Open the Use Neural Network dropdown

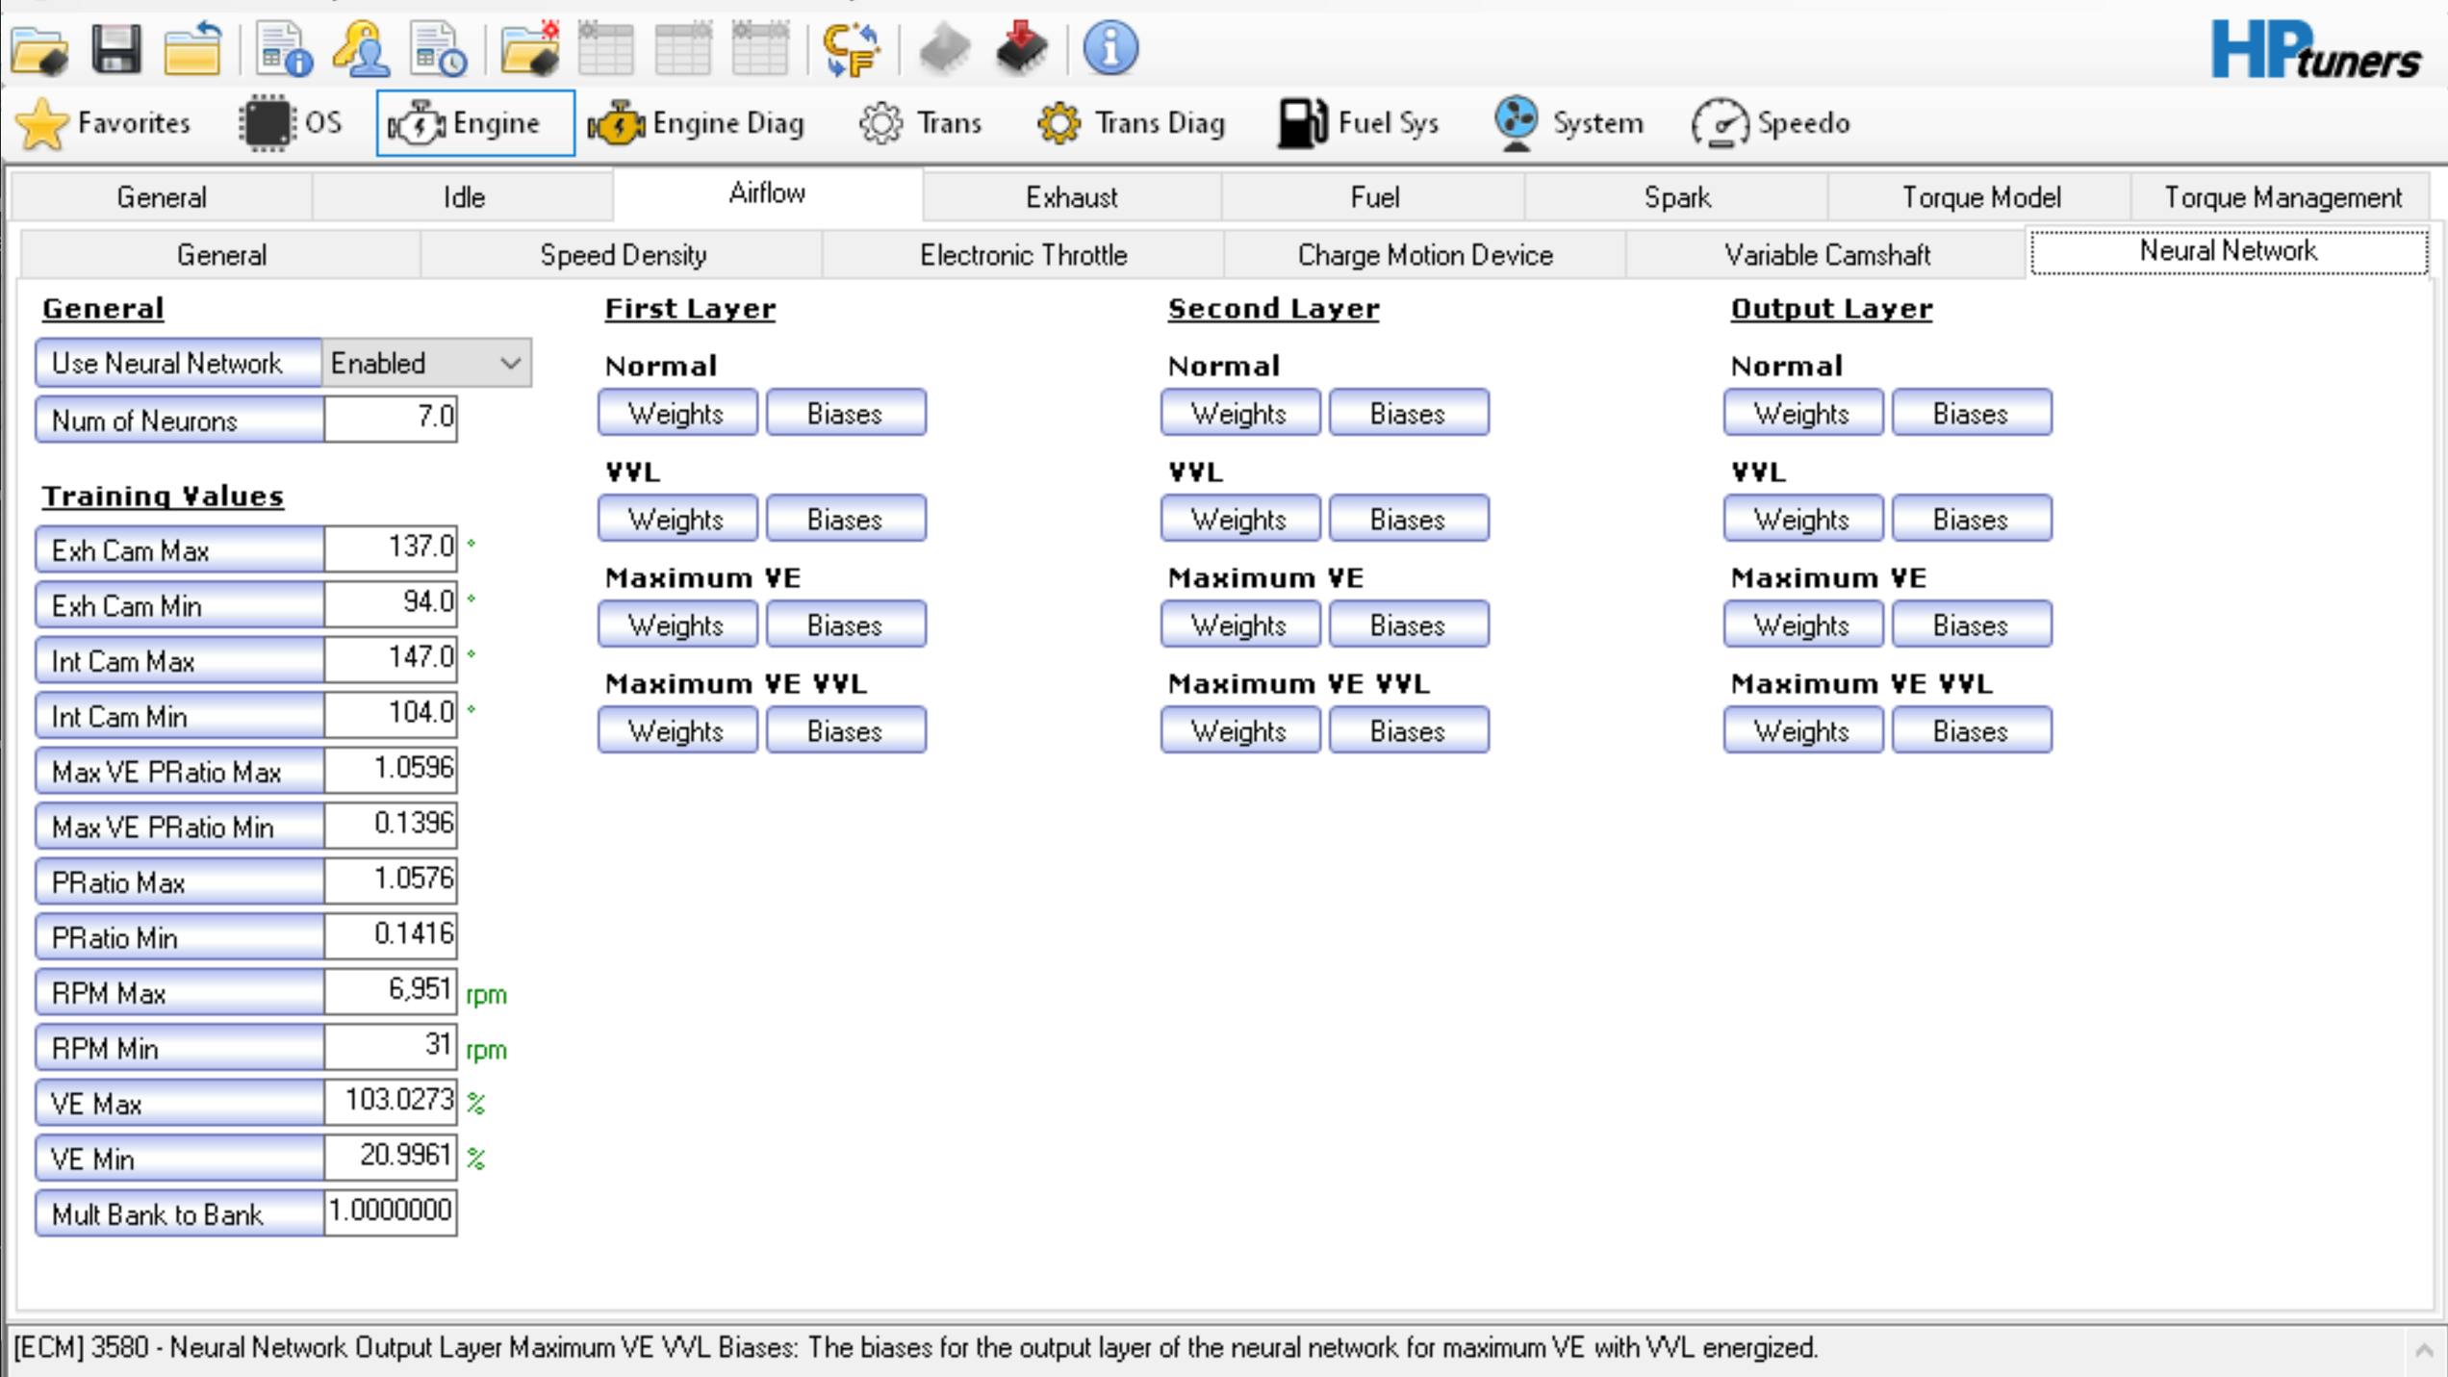pos(511,364)
